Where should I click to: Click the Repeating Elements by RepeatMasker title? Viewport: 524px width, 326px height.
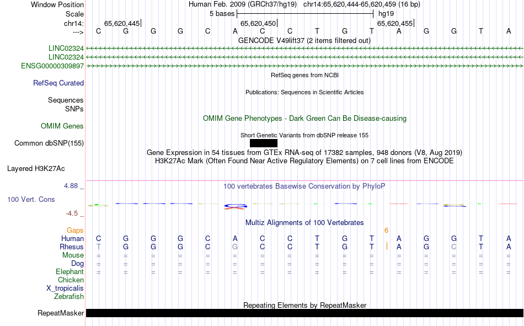304,305
